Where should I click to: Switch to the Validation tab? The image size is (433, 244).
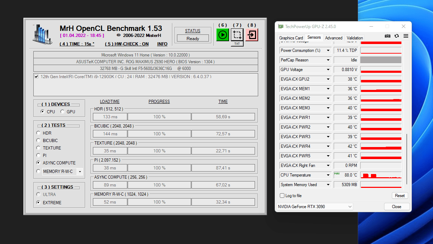pyautogui.click(x=355, y=38)
